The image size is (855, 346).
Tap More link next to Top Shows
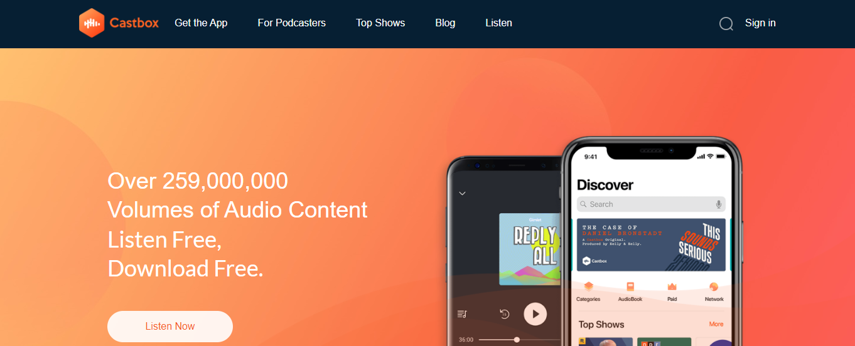tap(716, 324)
